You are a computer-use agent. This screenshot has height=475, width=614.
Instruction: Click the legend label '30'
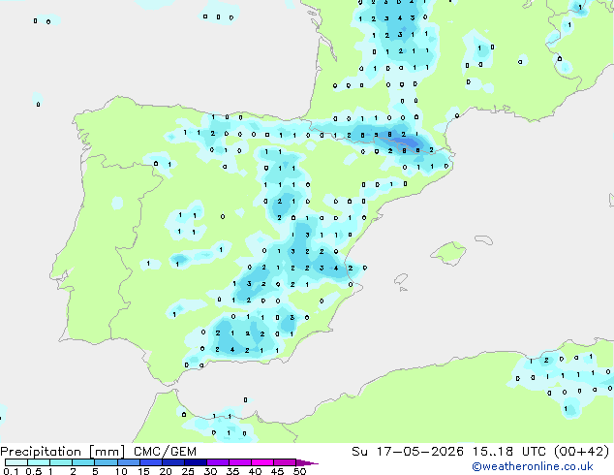[x=210, y=471]
